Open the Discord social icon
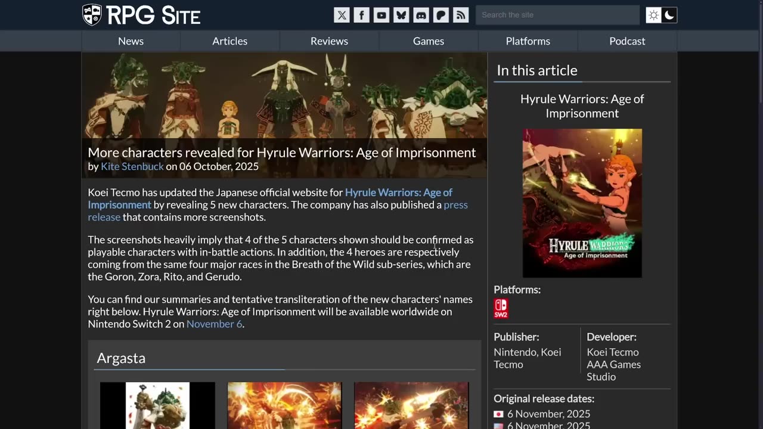 coord(421,15)
